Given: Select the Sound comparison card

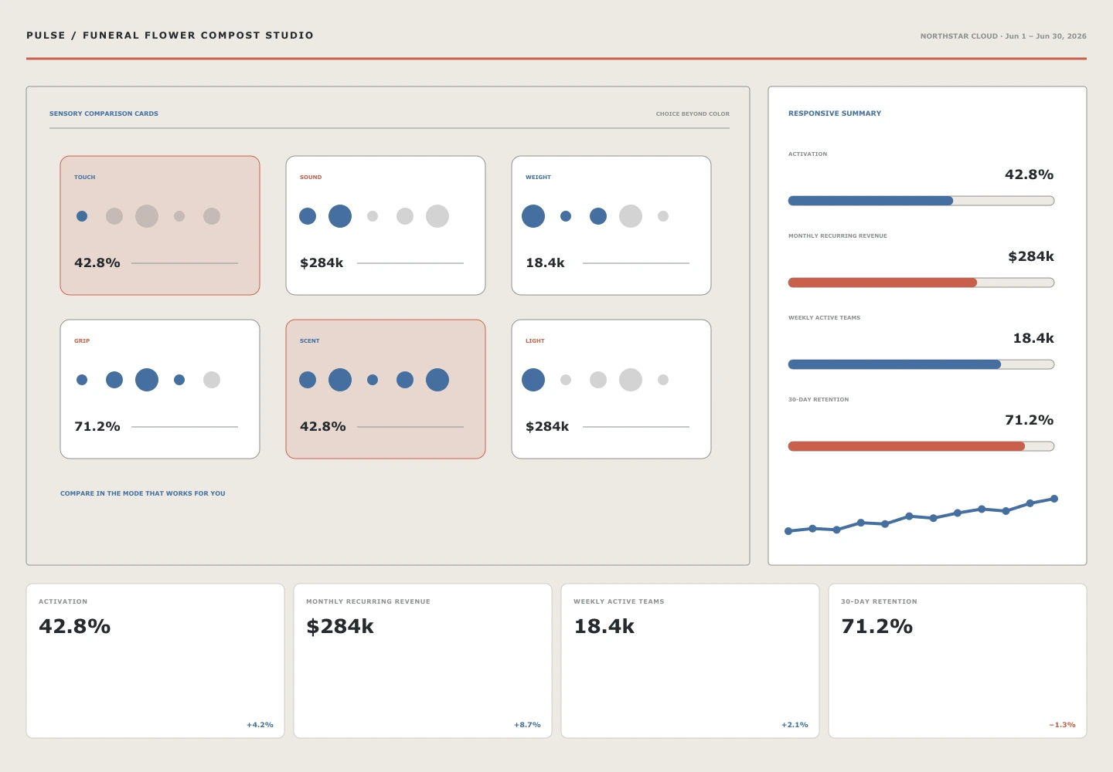Looking at the screenshot, I should click(386, 225).
